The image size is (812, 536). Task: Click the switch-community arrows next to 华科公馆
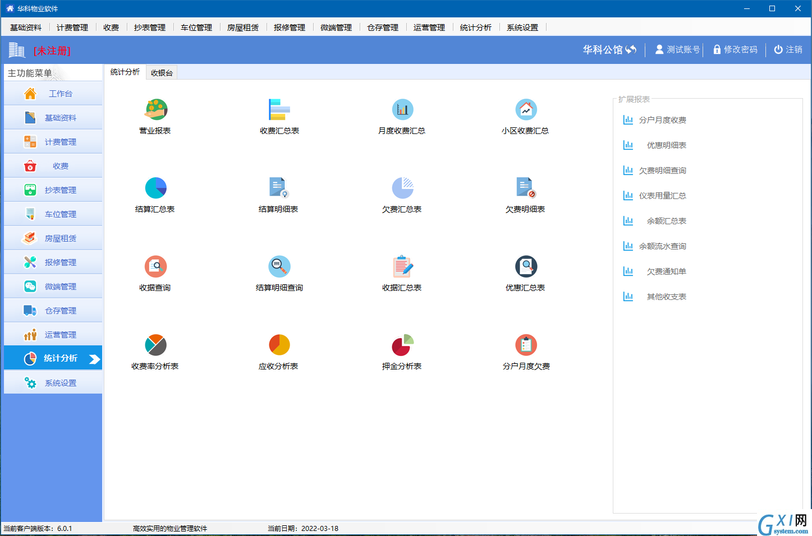point(631,49)
